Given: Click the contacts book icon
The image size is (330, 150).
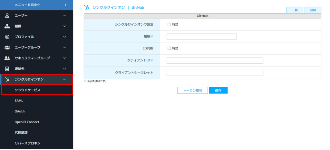Looking at the screenshot, I should tap(7, 69).
